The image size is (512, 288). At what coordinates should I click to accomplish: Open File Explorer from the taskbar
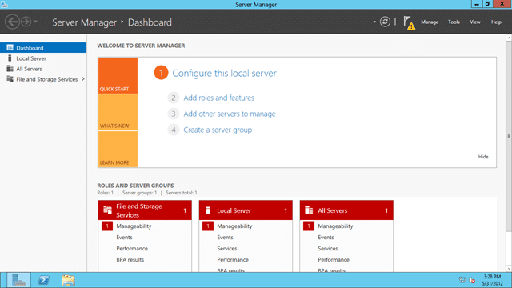tap(68, 280)
